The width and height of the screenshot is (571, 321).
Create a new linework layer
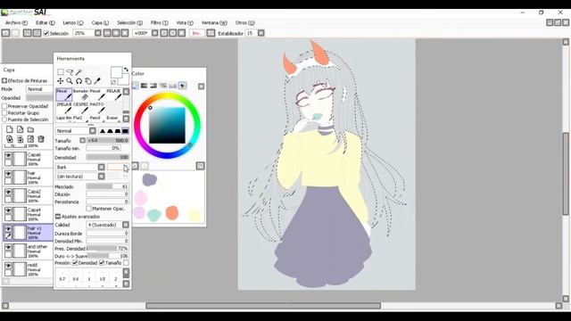(20, 129)
